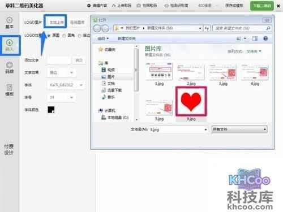Screen dimensions: 283x212
Task: Click the change view icon
Action: click(x=239, y=38)
